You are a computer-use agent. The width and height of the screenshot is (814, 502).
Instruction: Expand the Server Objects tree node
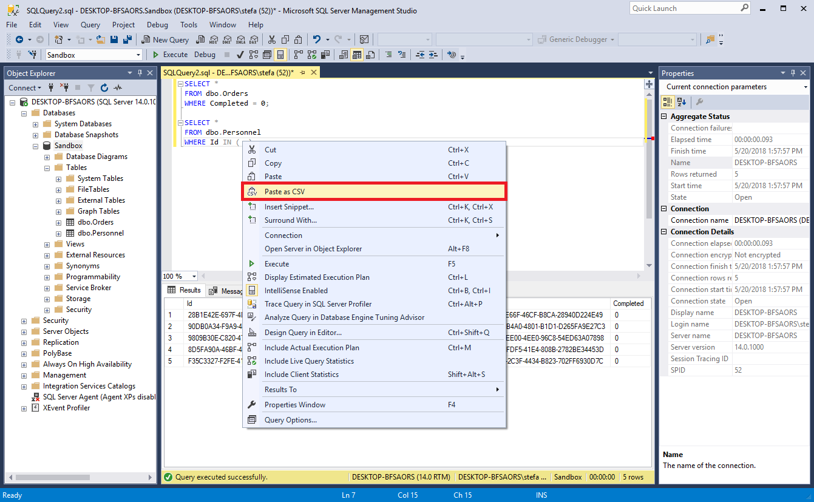[24, 331]
